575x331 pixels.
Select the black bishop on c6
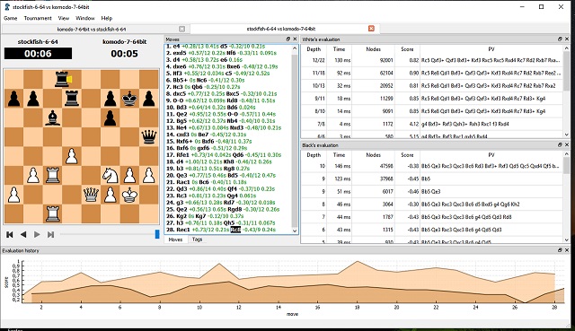52,118
